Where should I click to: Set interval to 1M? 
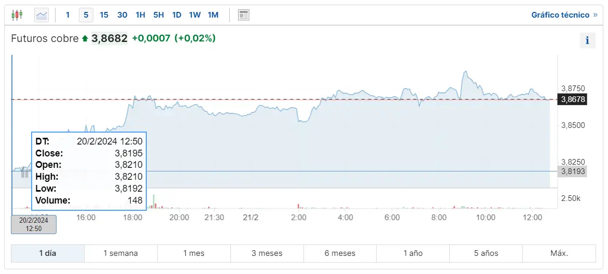(x=213, y=15)
